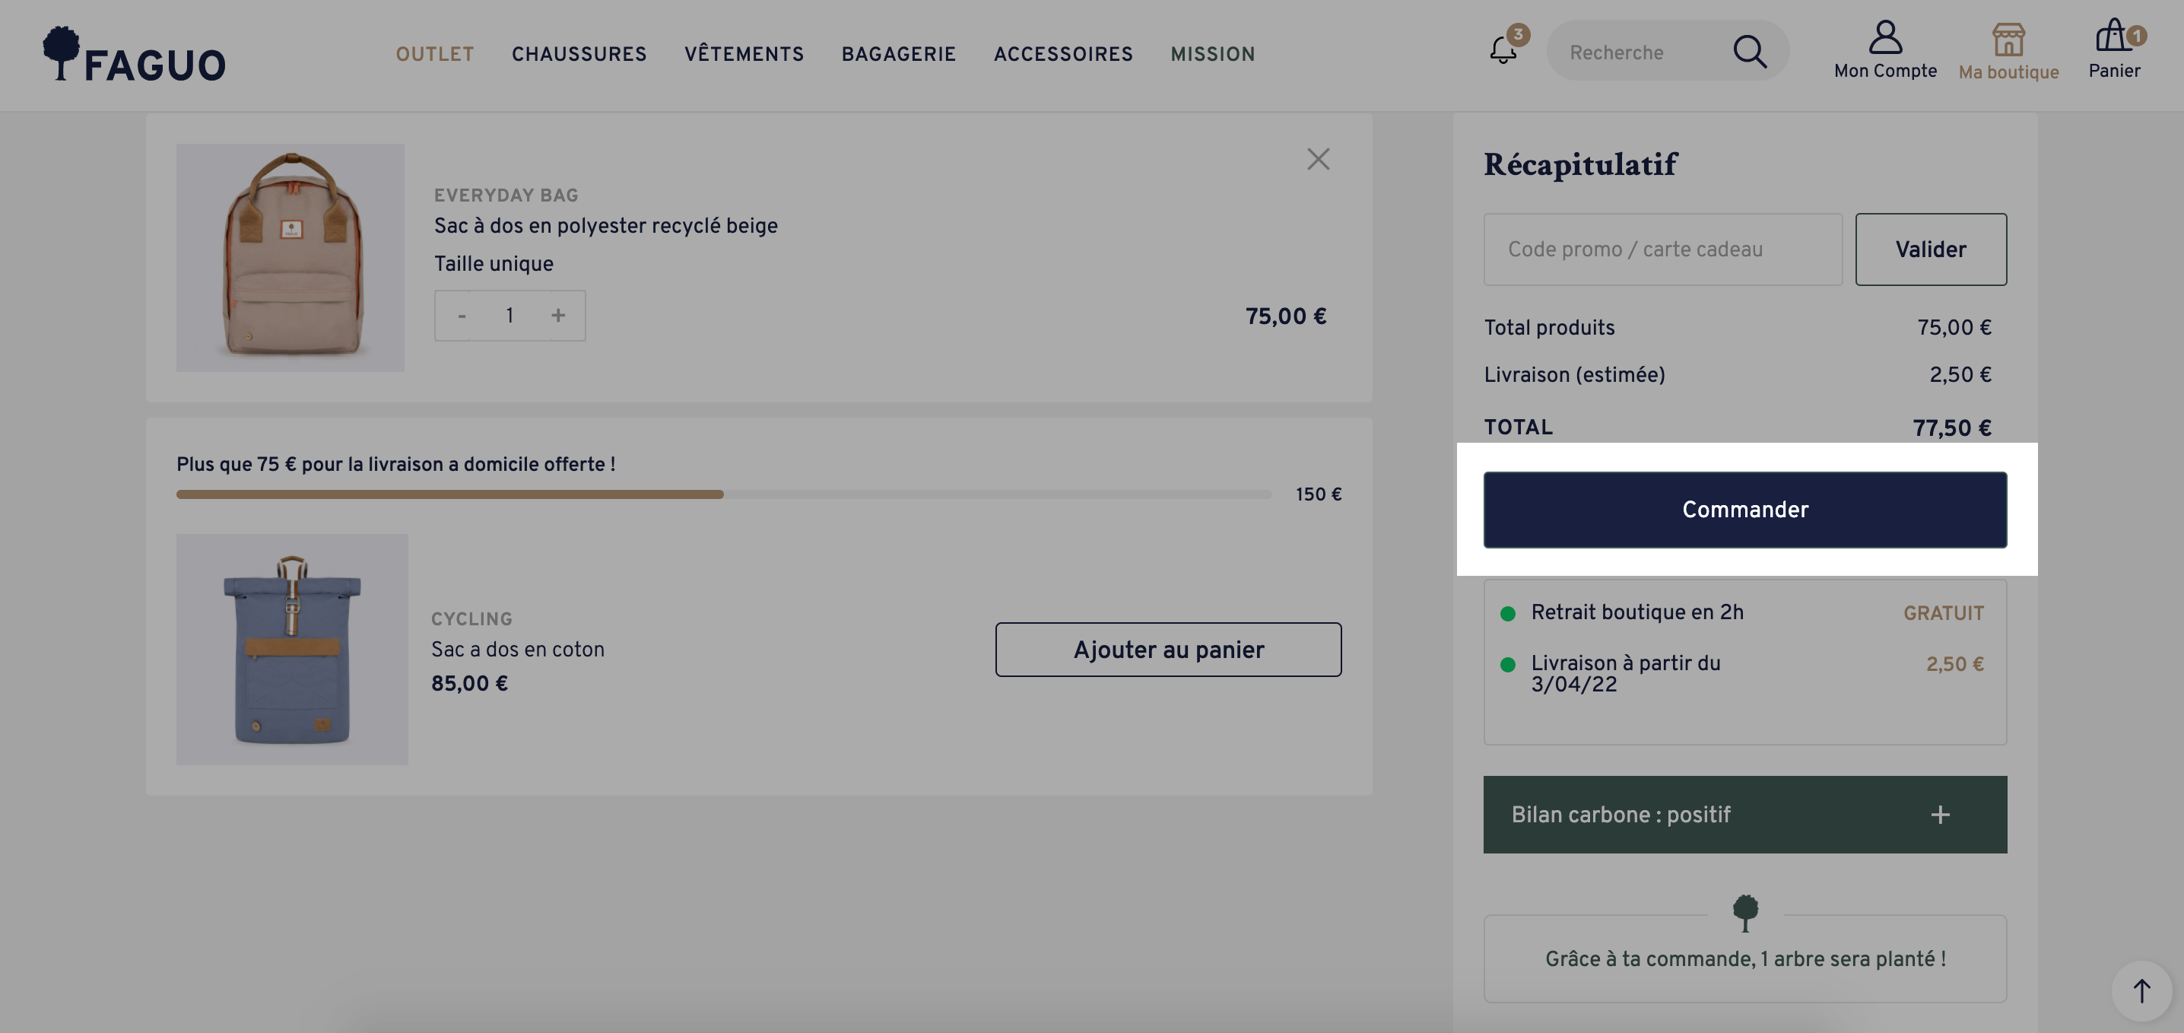This screenshot has height=1033, width=2184.
Task: Open the CHAUSSURES menu
Action: pos(579,54)
